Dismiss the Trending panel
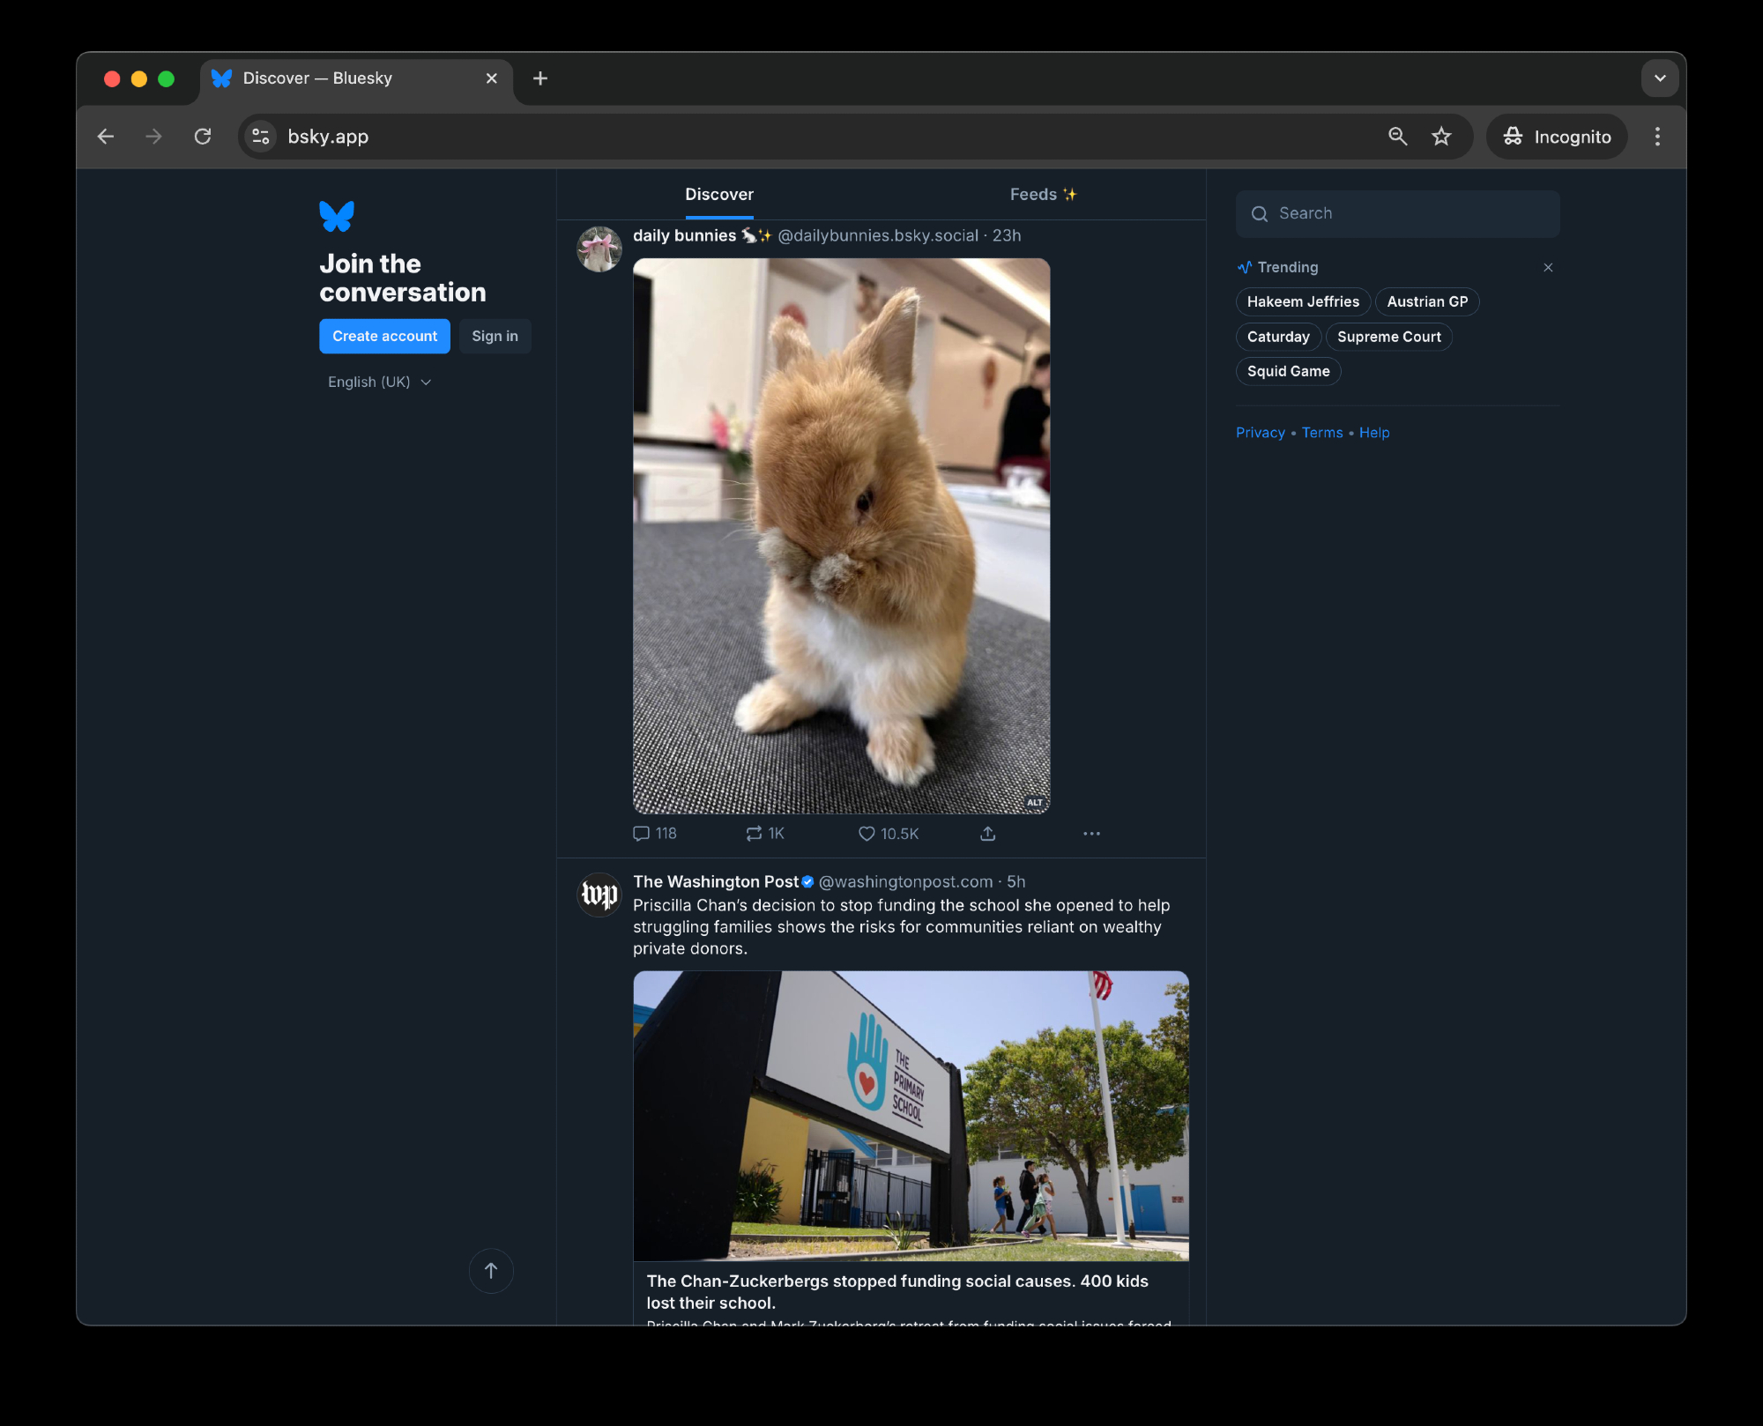Screen dimensions: 1763x1426 pyautogui.click(x=1548, y=267)
